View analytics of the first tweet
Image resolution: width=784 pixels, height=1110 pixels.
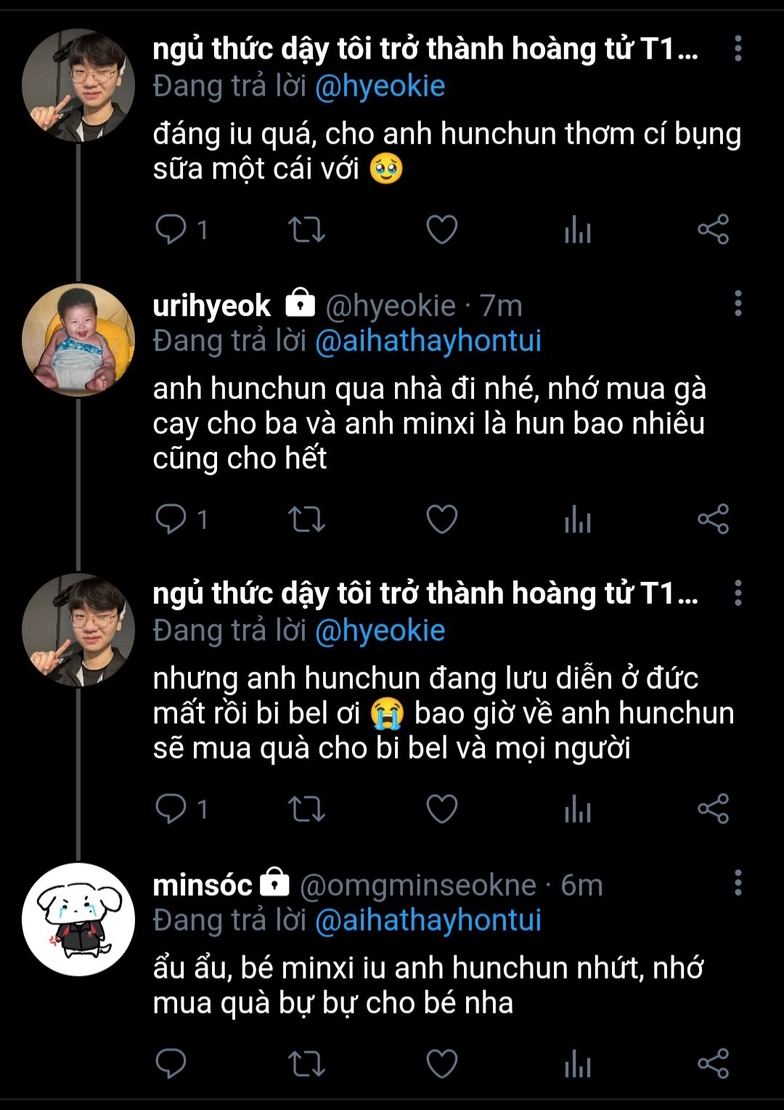[x=578, y=231]
